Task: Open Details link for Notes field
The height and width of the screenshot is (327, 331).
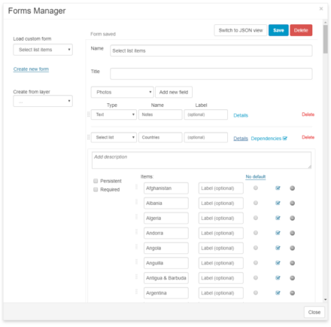Action: (241, 115)
